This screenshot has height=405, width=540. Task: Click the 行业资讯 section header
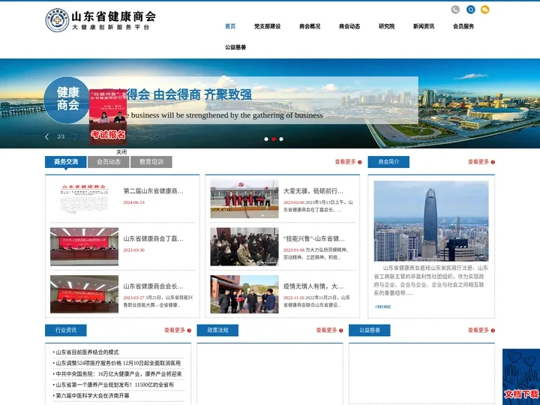[x=66, y=330]
